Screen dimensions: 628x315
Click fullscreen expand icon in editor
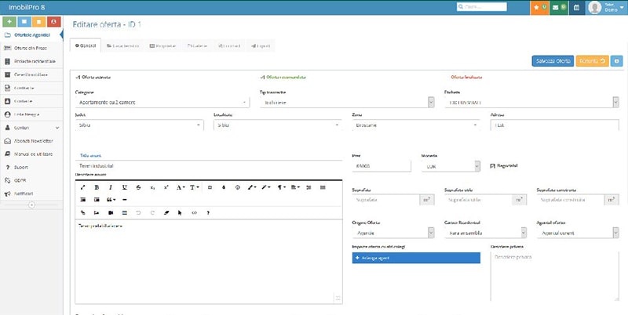click(x=83, y=187)
